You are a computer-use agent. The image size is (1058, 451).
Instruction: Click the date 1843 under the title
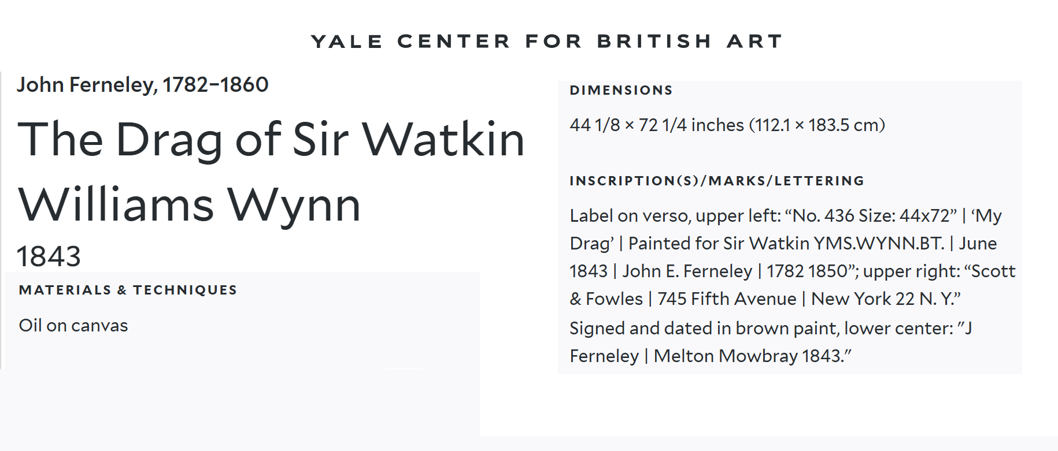pyautogui.click(x=49, y=256)
